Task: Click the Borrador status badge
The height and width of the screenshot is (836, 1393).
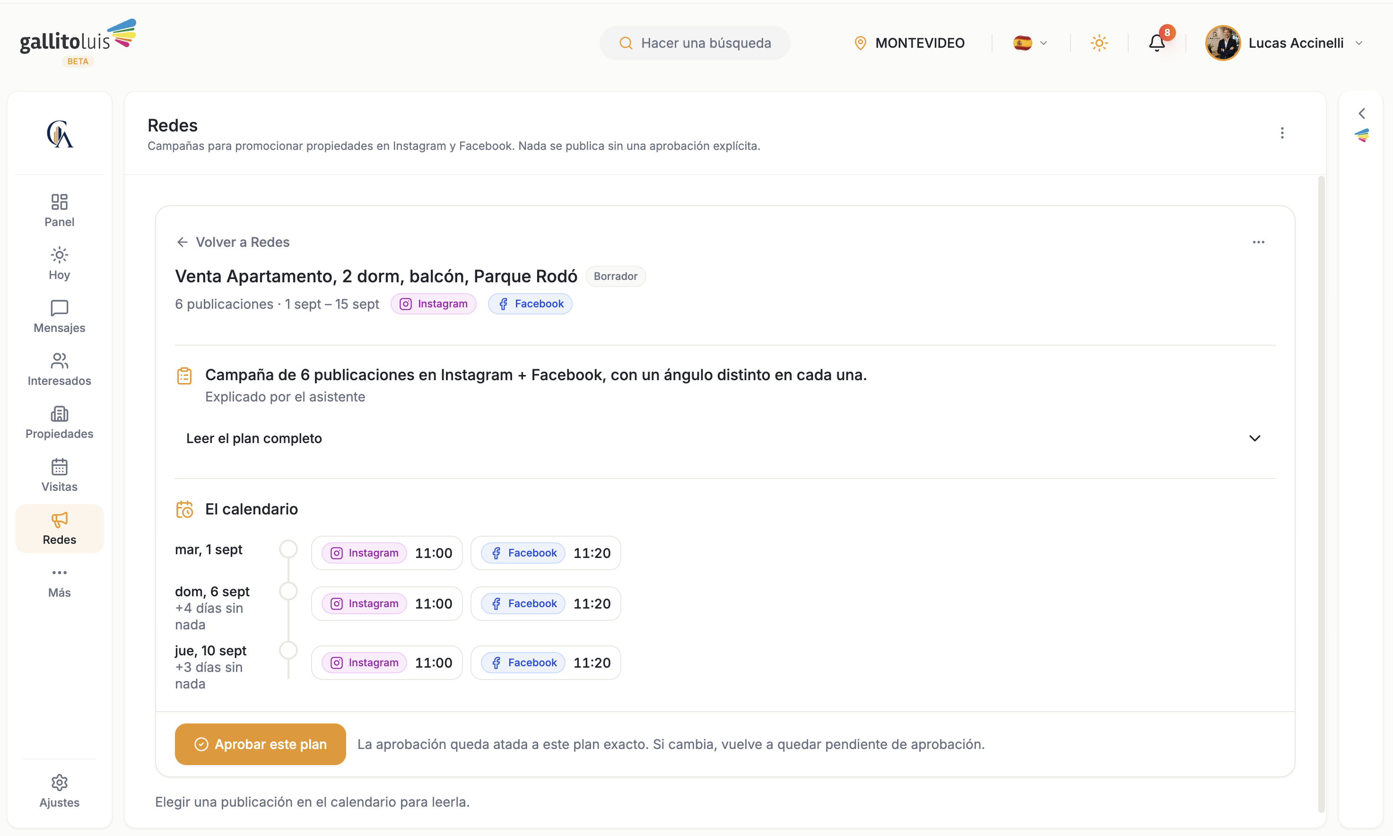Action: point(615,276)
